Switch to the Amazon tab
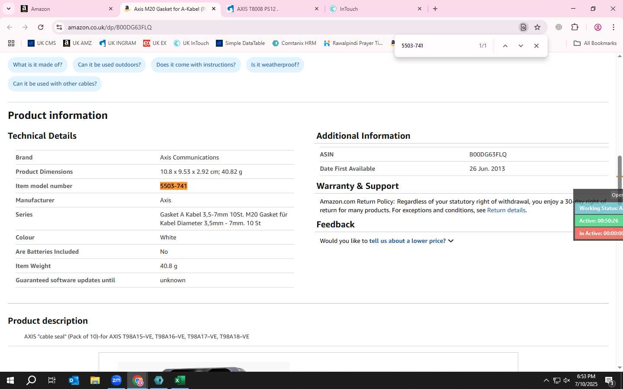The image size is (623, 389). click(67, 9)
